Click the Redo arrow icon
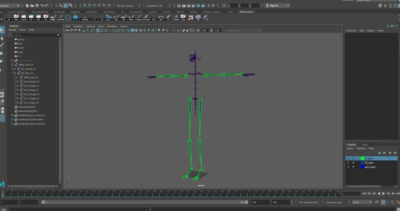The image size is (400, 211). (x=47, y=5)
